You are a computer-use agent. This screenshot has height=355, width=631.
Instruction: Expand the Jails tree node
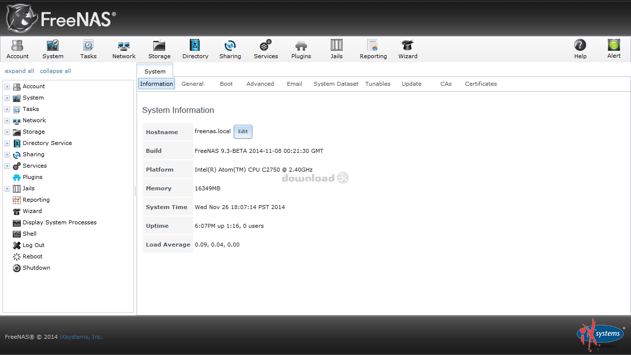pos(7,189)
